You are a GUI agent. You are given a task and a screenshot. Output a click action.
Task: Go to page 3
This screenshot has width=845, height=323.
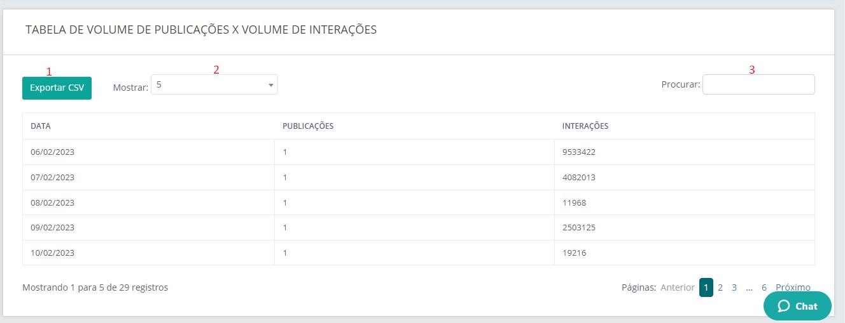734,287
